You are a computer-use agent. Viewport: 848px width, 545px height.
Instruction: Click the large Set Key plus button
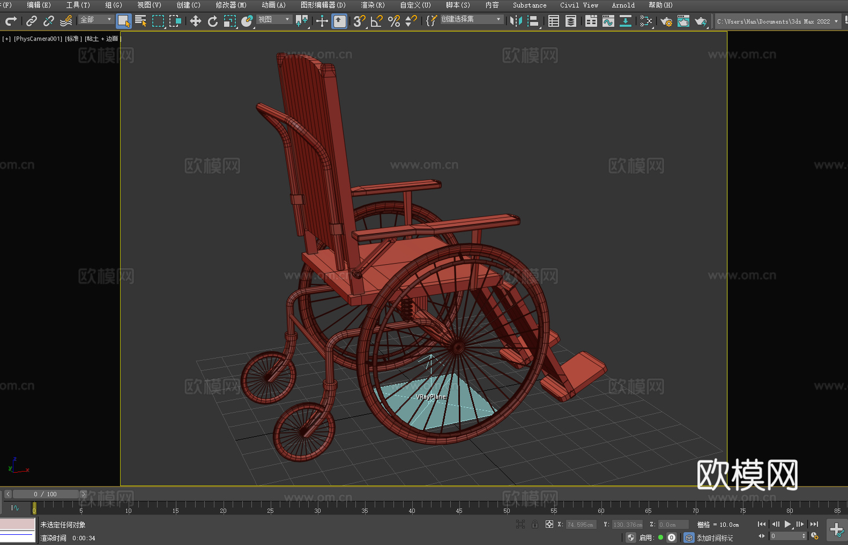pyautogui.click(x=837, y=530)
